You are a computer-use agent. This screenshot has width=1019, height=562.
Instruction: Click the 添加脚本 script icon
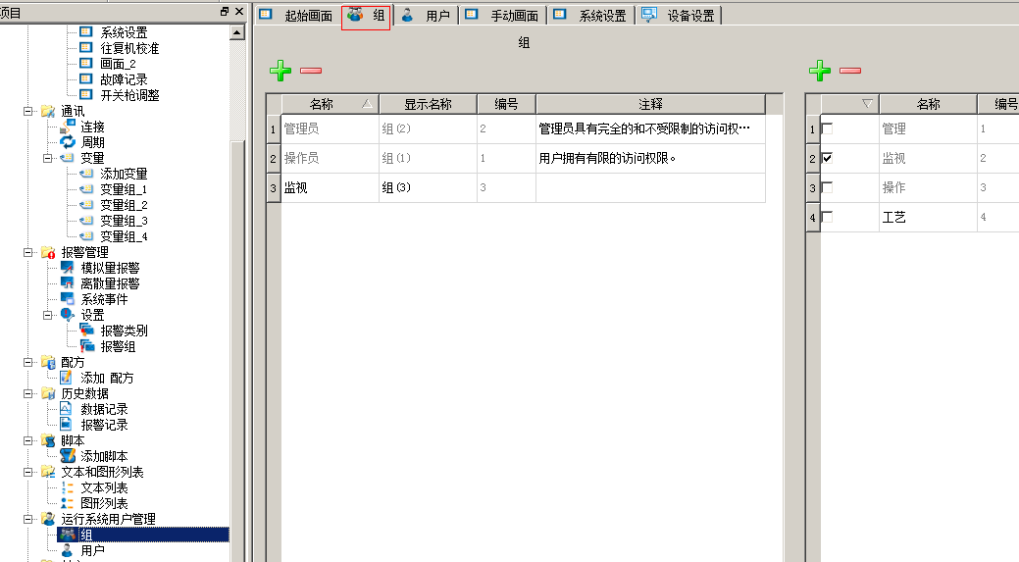(68, 455)
